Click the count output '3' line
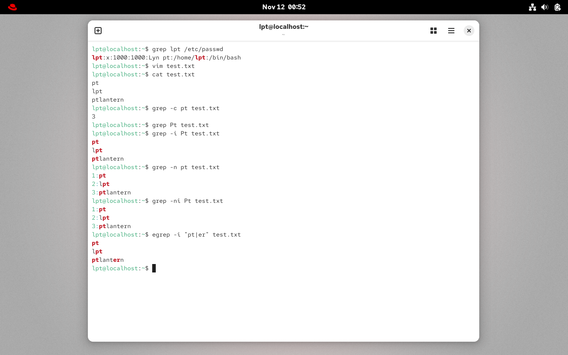The width and height of the screenshot is (568, 355). (94, 117)
